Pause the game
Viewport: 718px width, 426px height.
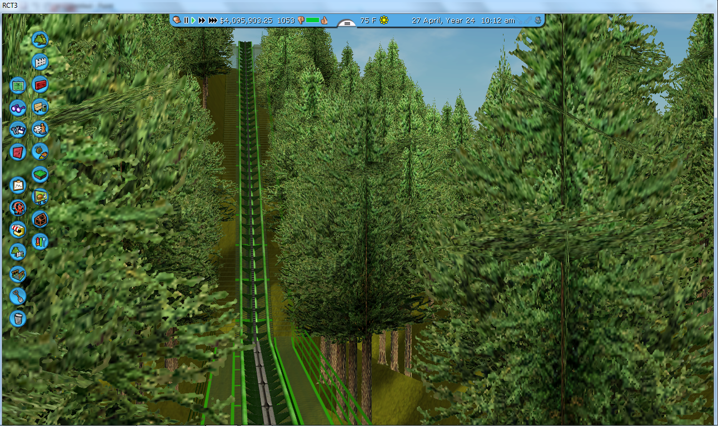[x=186, y=21]
